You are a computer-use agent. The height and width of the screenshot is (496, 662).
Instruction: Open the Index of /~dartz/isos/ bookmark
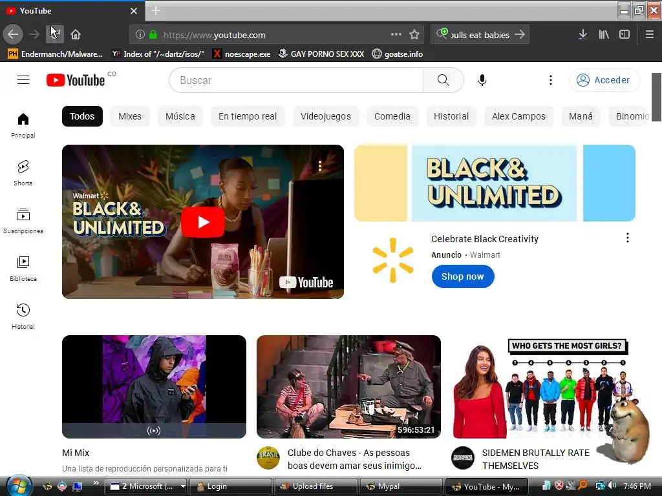158,54
